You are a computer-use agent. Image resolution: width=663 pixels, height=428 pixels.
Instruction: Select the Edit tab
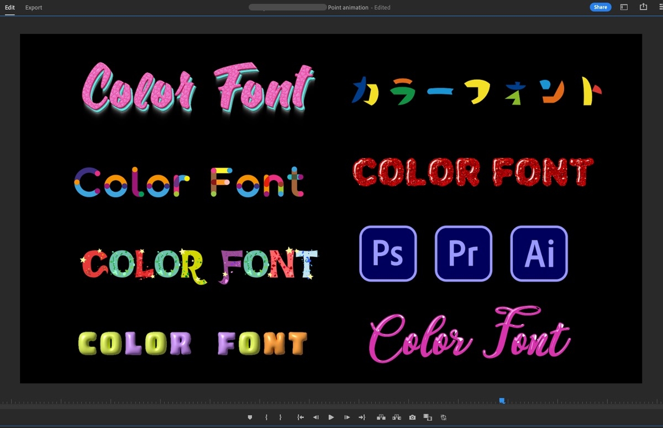pyautogui.click(x=9, y=7)
